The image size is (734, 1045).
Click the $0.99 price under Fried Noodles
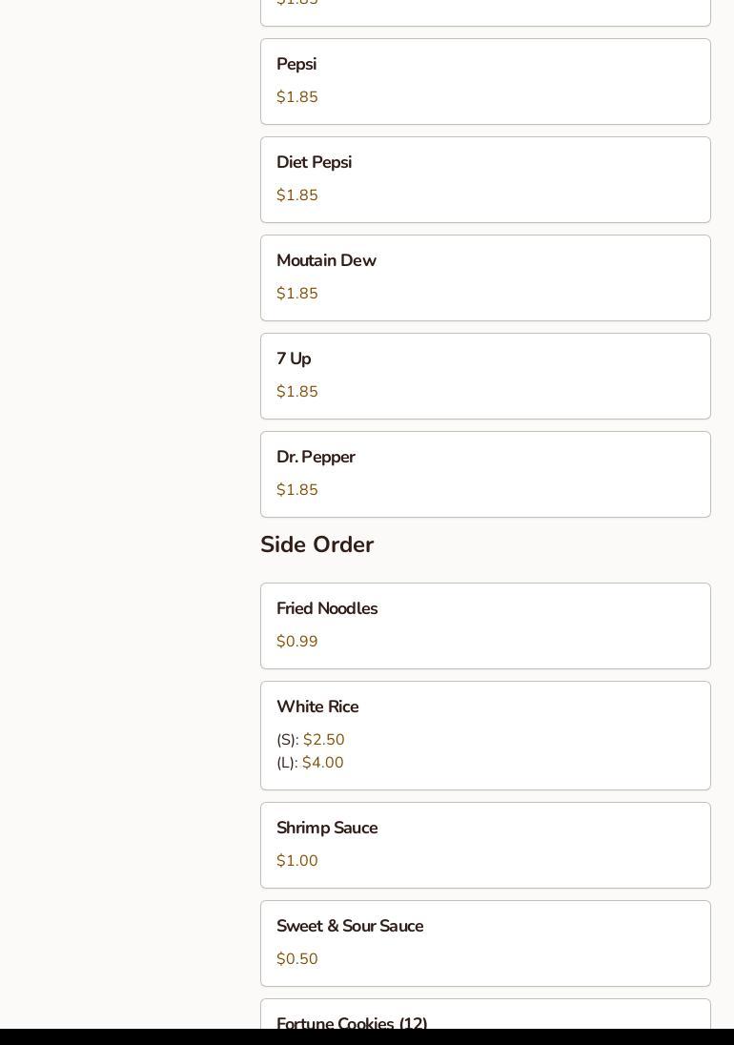point(297,642)
